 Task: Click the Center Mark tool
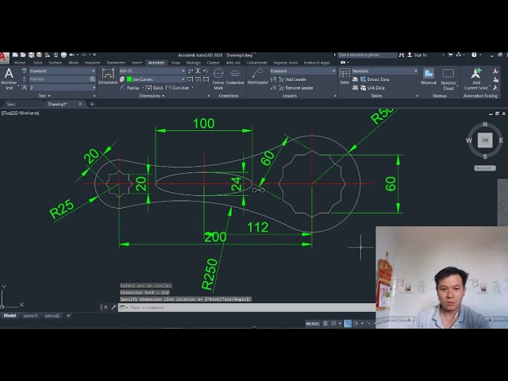coord(218,79)
